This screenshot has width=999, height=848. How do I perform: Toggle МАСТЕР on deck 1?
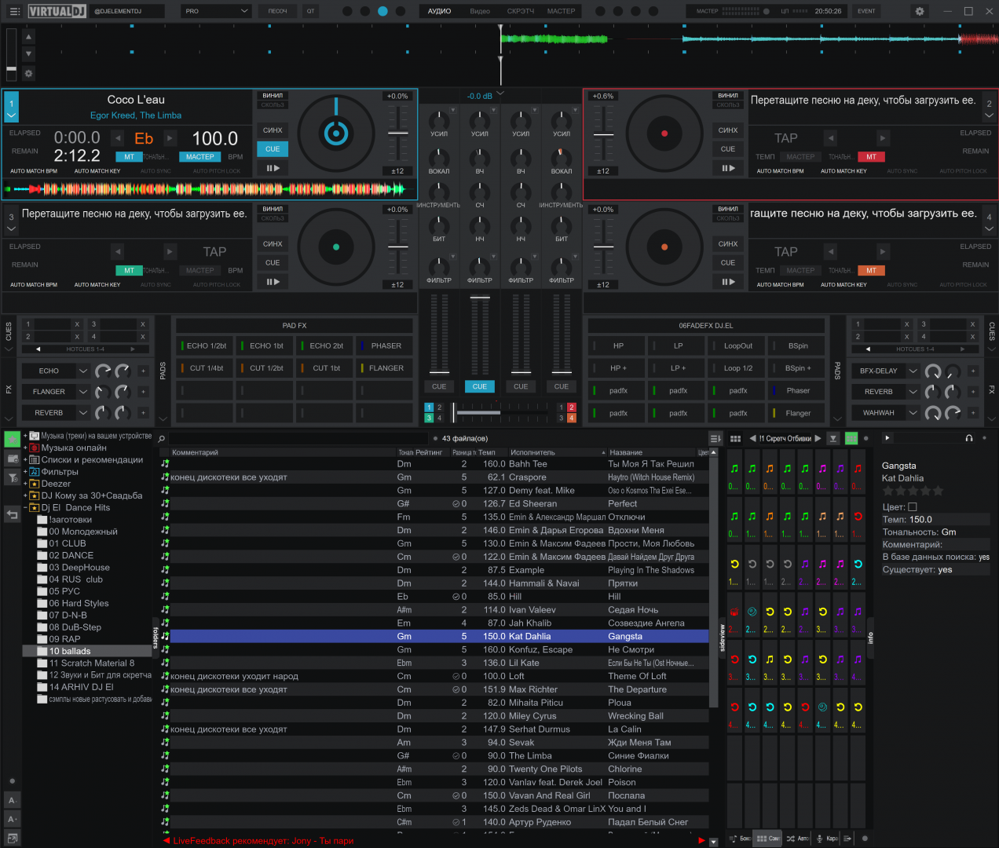pyautogui.click(x=199, y=157)
